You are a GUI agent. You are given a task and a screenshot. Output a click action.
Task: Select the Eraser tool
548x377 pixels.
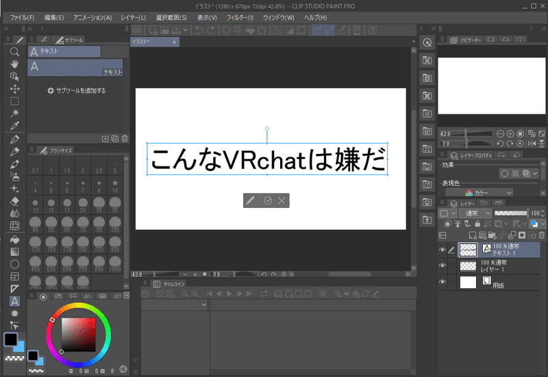coord(14,201)
